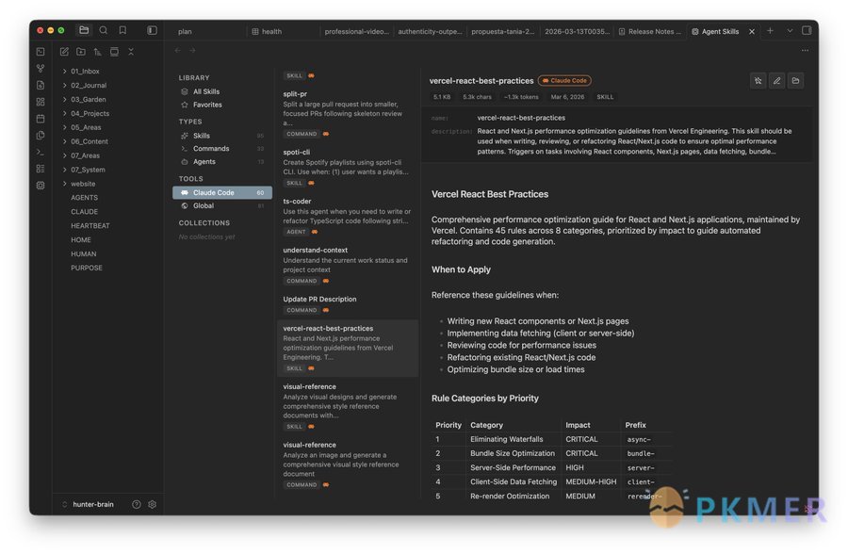Switch to the authenticity-outpe tab
The width and height of the screenshot is (848, 554).
[x=430, y=31]
